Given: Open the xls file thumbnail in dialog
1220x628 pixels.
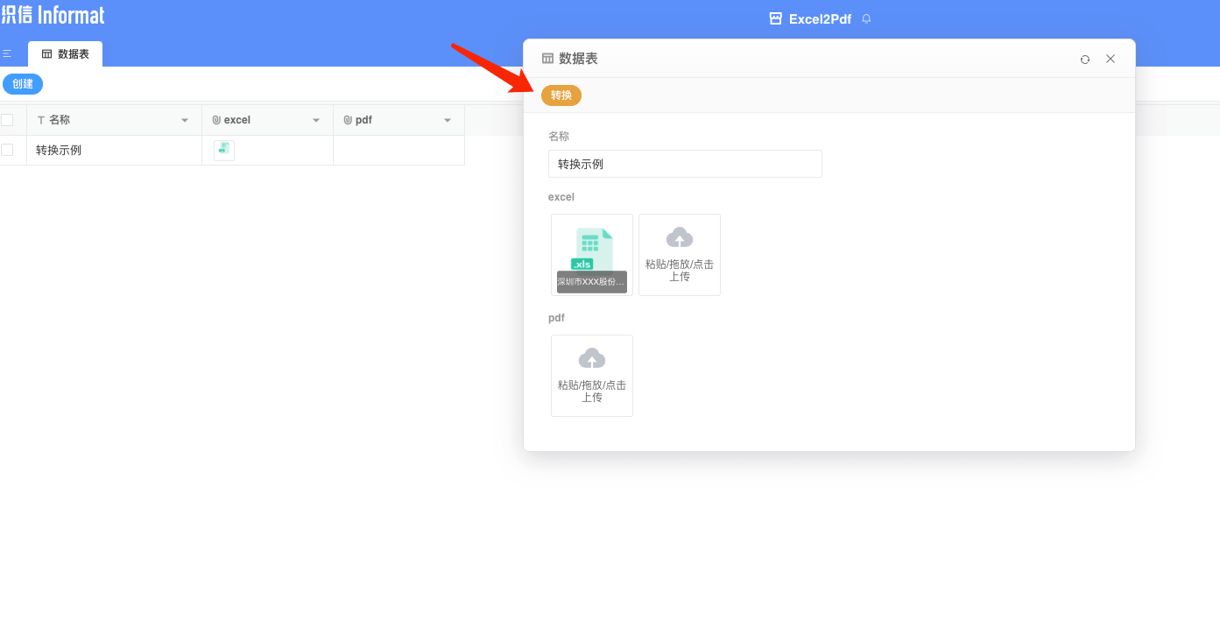Looking at the screenshot, I should [592, 254].
